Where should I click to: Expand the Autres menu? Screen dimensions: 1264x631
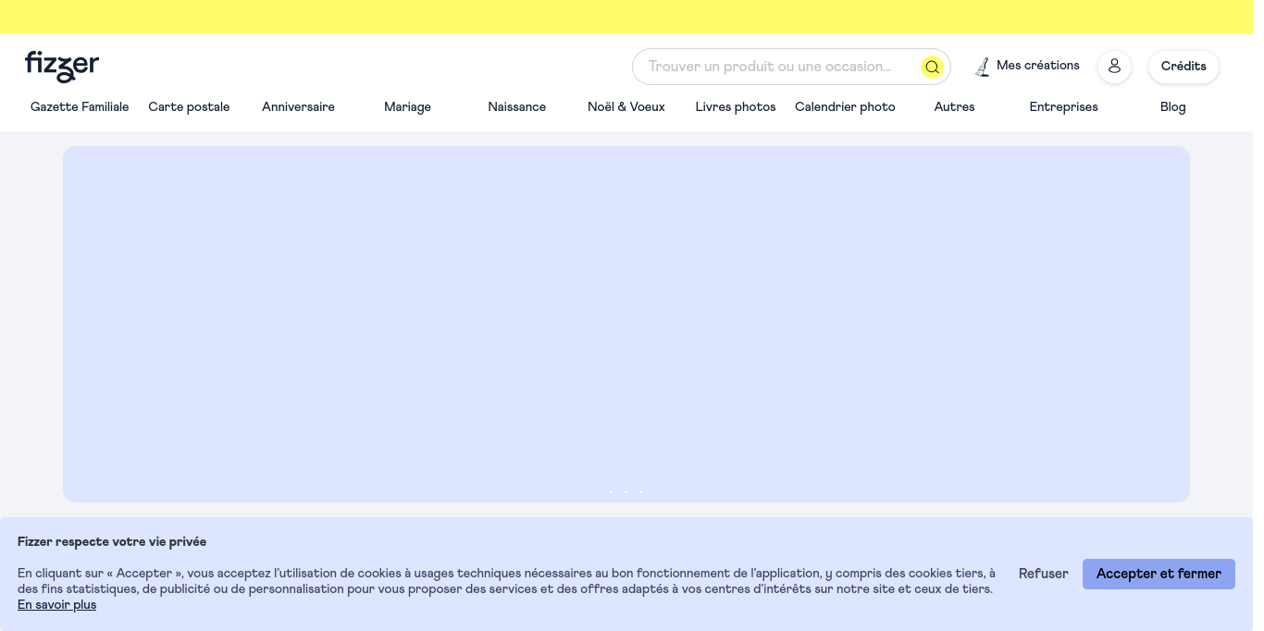(x=954, y=107)
